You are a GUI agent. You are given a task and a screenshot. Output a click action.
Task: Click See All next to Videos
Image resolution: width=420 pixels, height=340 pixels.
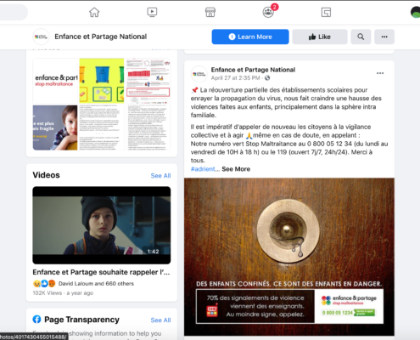pyautogui.click(x=160, y=176)
